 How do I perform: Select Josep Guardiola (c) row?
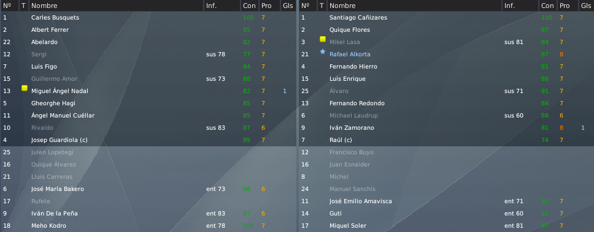coord(148,140)
